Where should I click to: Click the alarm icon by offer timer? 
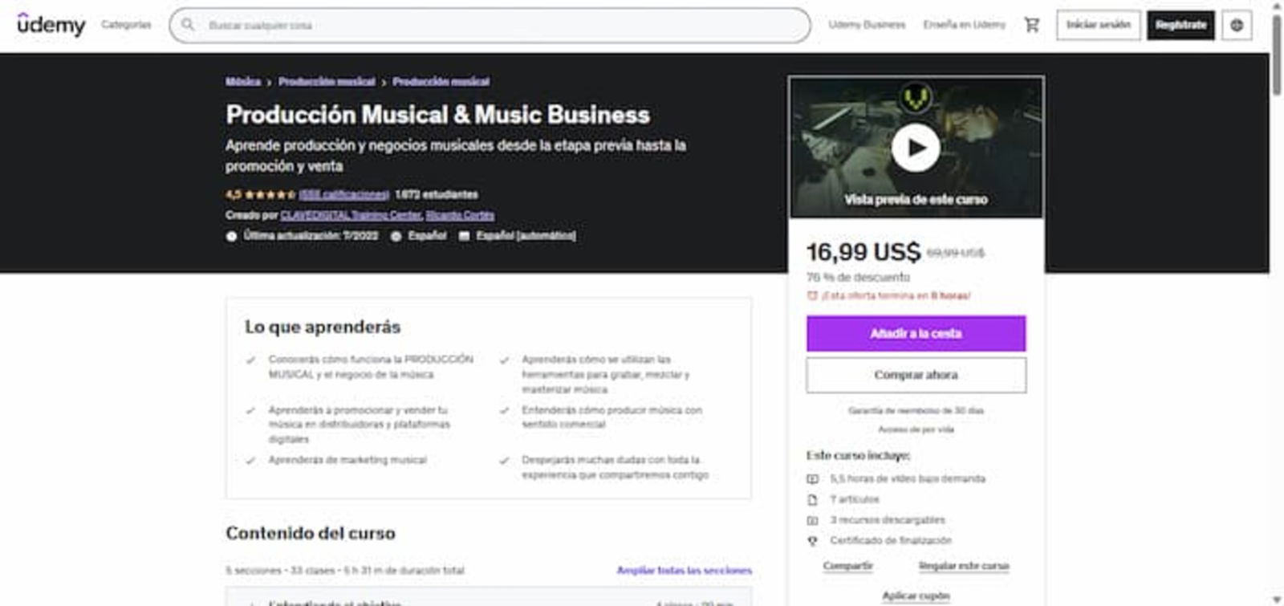[x=812, y=295]
